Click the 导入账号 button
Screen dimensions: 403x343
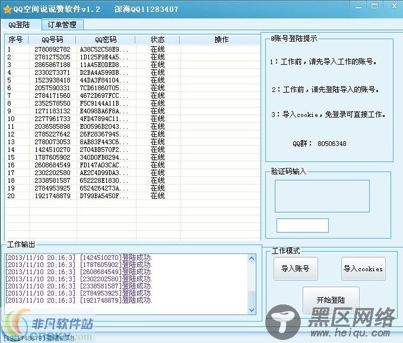click(296, 269)
